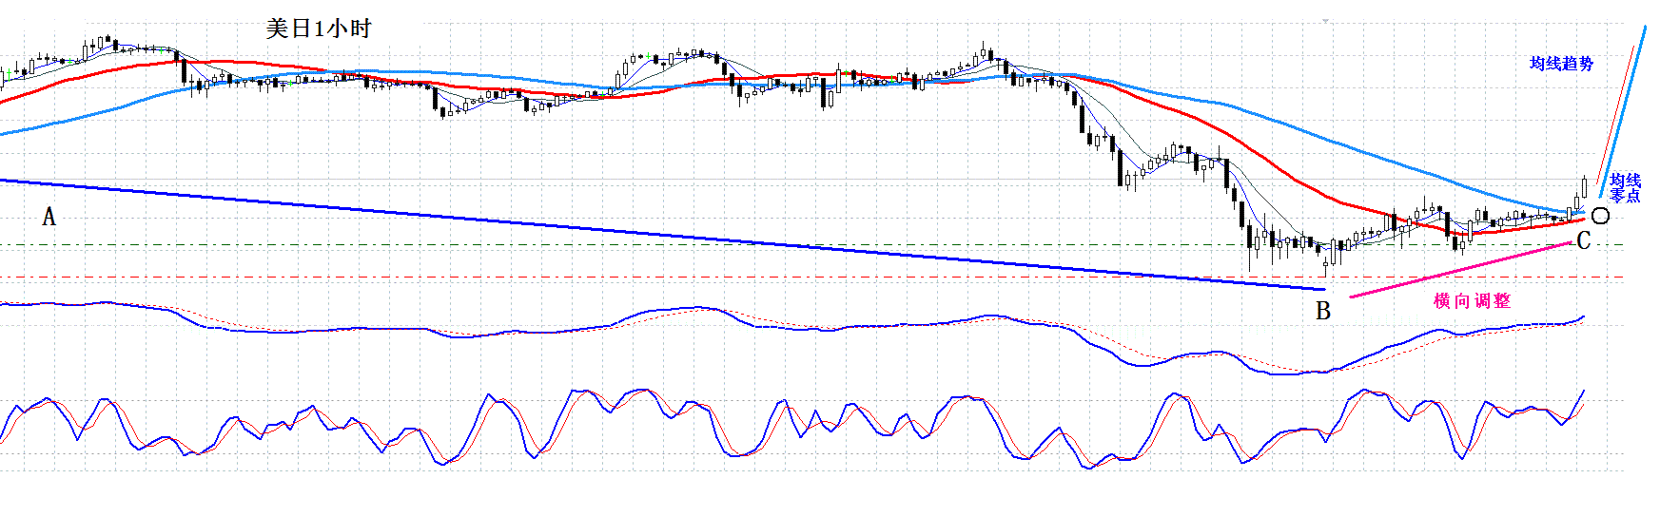This screenshot has height=517, width=1660.
Task: Select the 横向调整 label
Action: (1472, 300)
